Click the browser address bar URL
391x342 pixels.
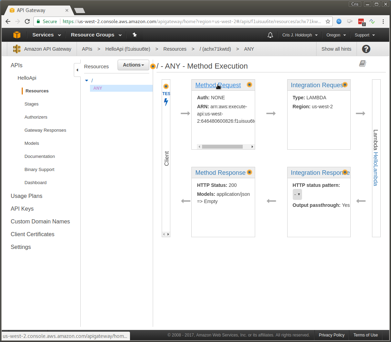[x=191, y=21]
